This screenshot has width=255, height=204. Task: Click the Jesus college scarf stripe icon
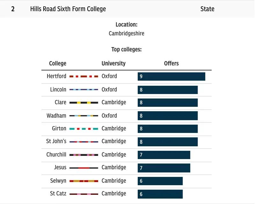pos(84,168)
